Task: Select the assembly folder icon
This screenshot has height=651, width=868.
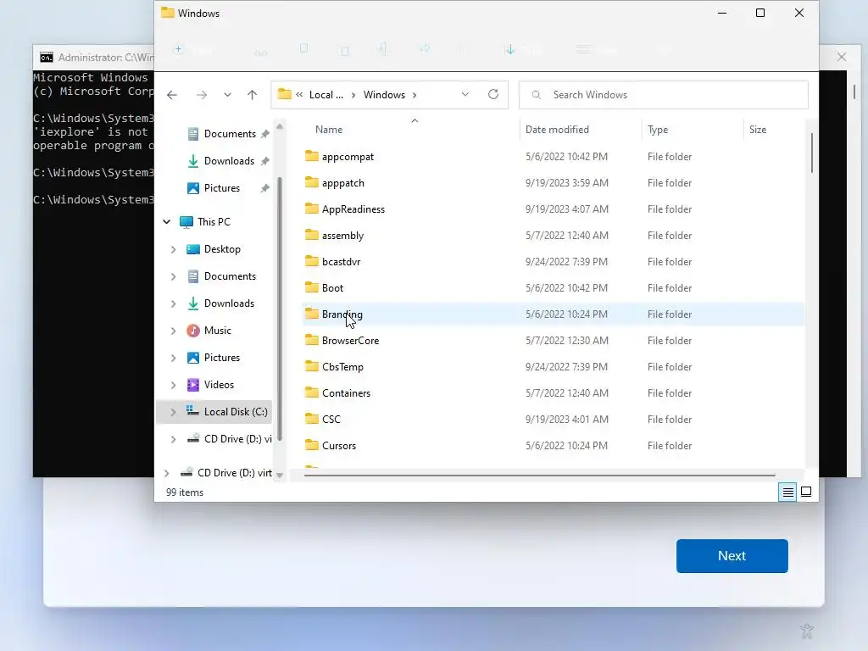Action: (312, 235)
